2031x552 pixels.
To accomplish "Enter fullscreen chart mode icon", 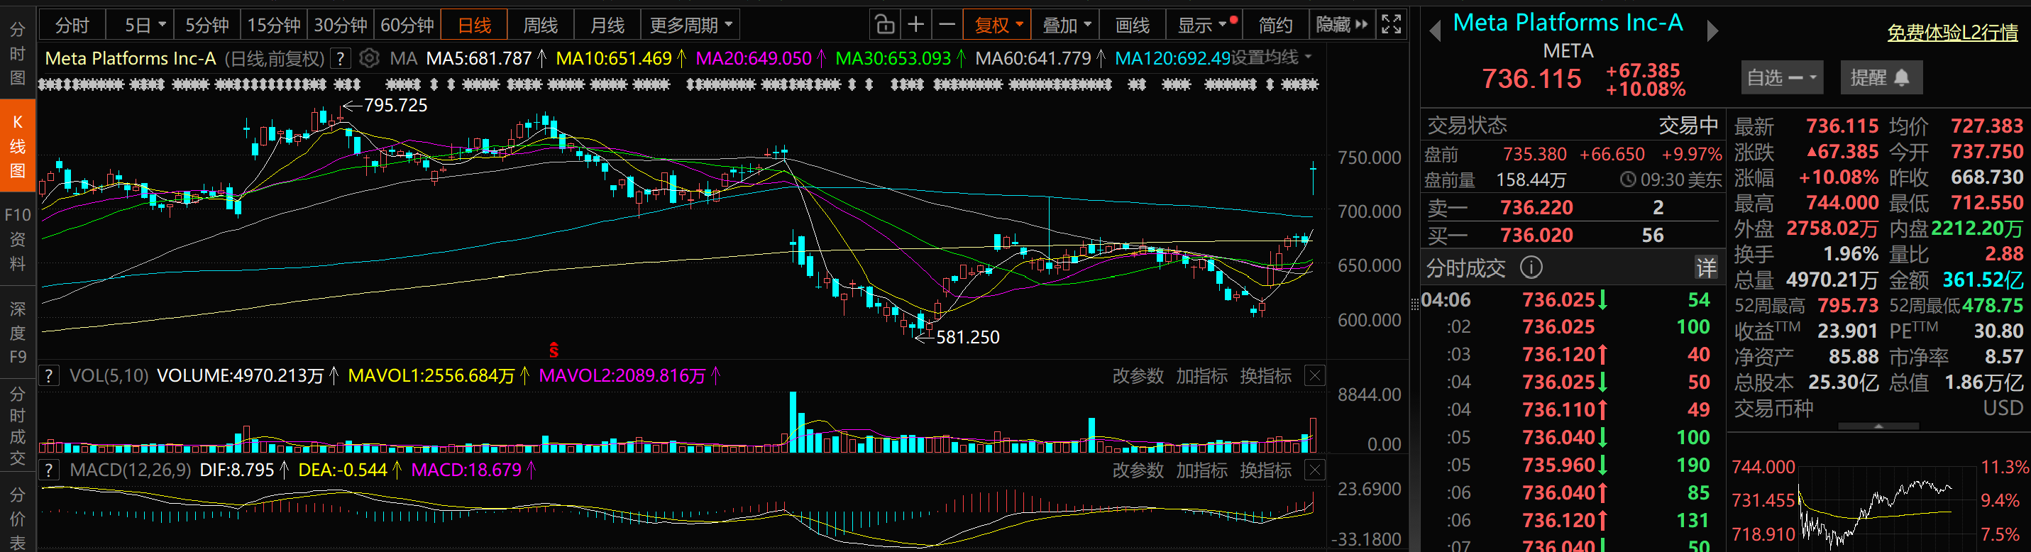I will pos(1392,26).
